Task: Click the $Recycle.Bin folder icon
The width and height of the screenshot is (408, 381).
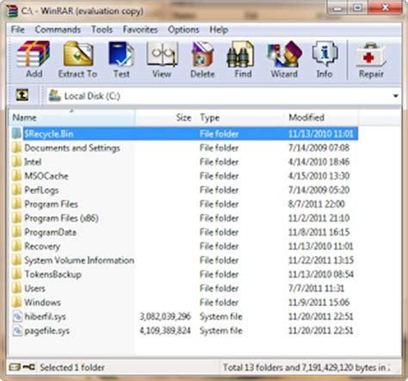Action: click(17, 134)
